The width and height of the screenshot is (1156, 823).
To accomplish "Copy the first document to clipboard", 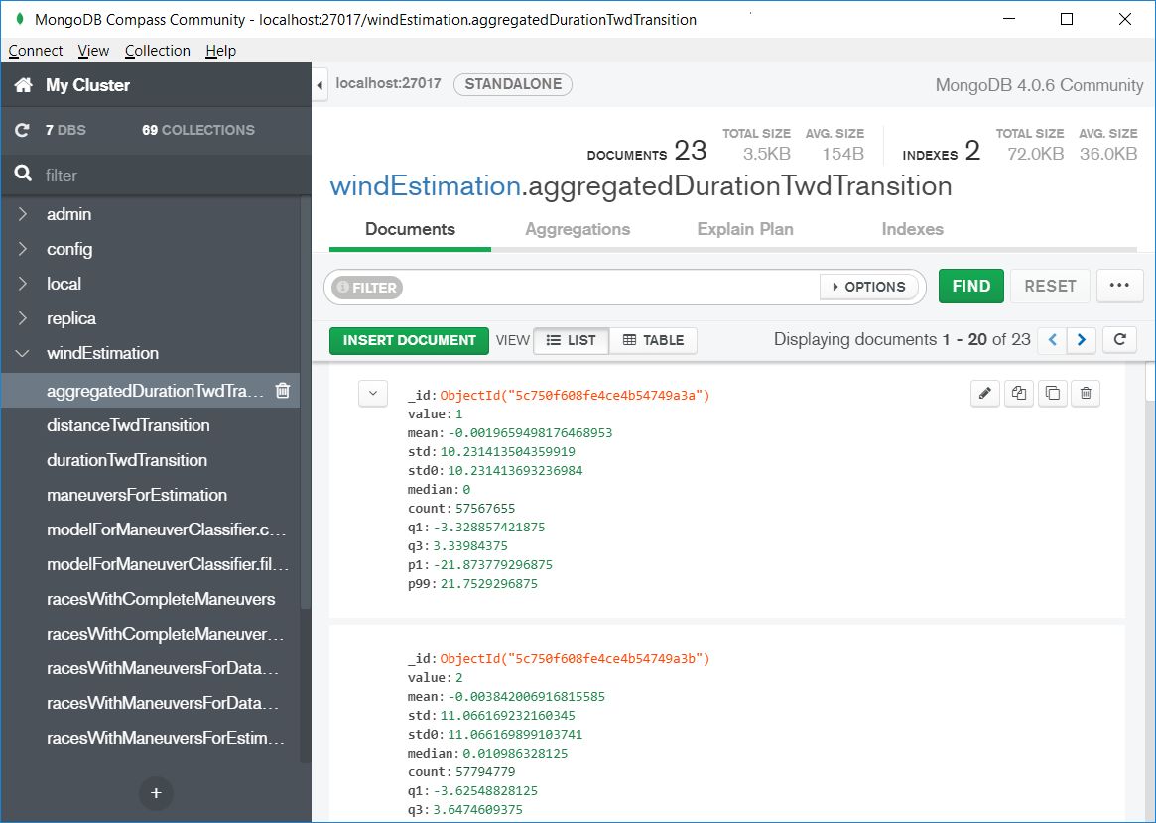I will [1019, 393].
